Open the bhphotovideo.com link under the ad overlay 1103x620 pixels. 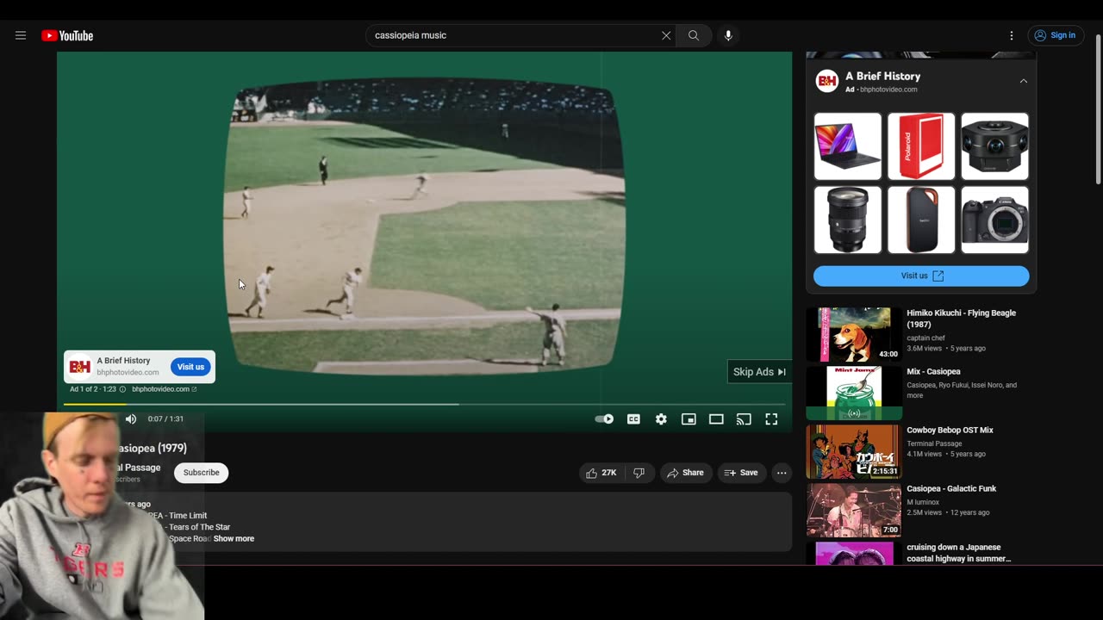point(164,389)
